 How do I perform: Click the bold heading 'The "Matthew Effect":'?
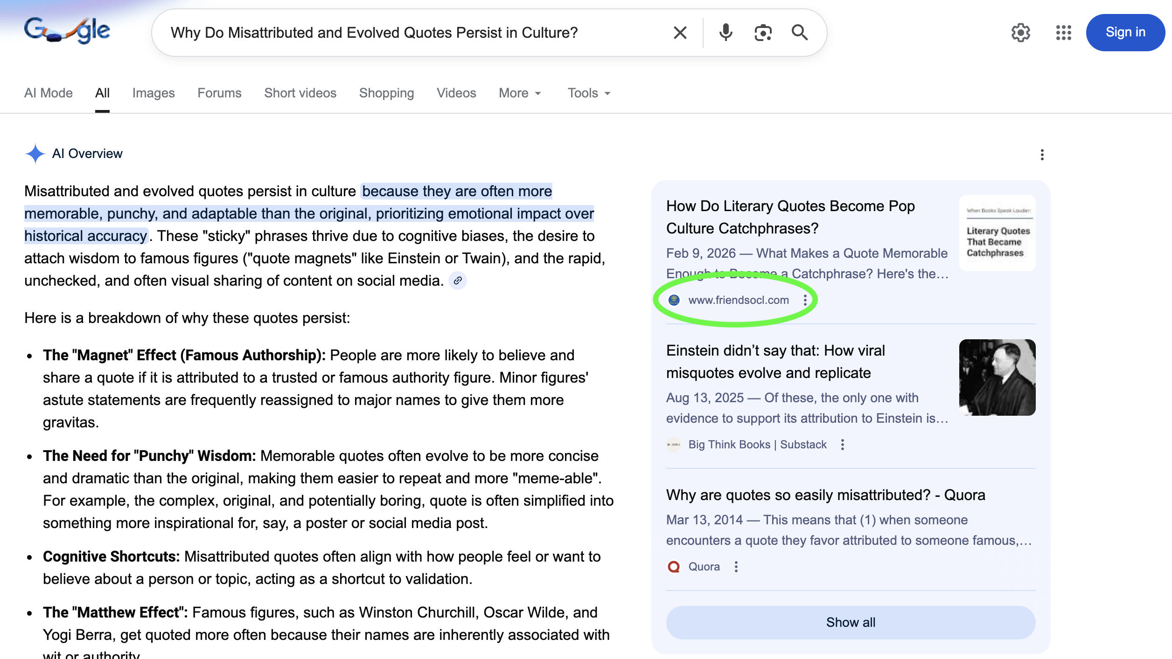(x=115, y=612)
